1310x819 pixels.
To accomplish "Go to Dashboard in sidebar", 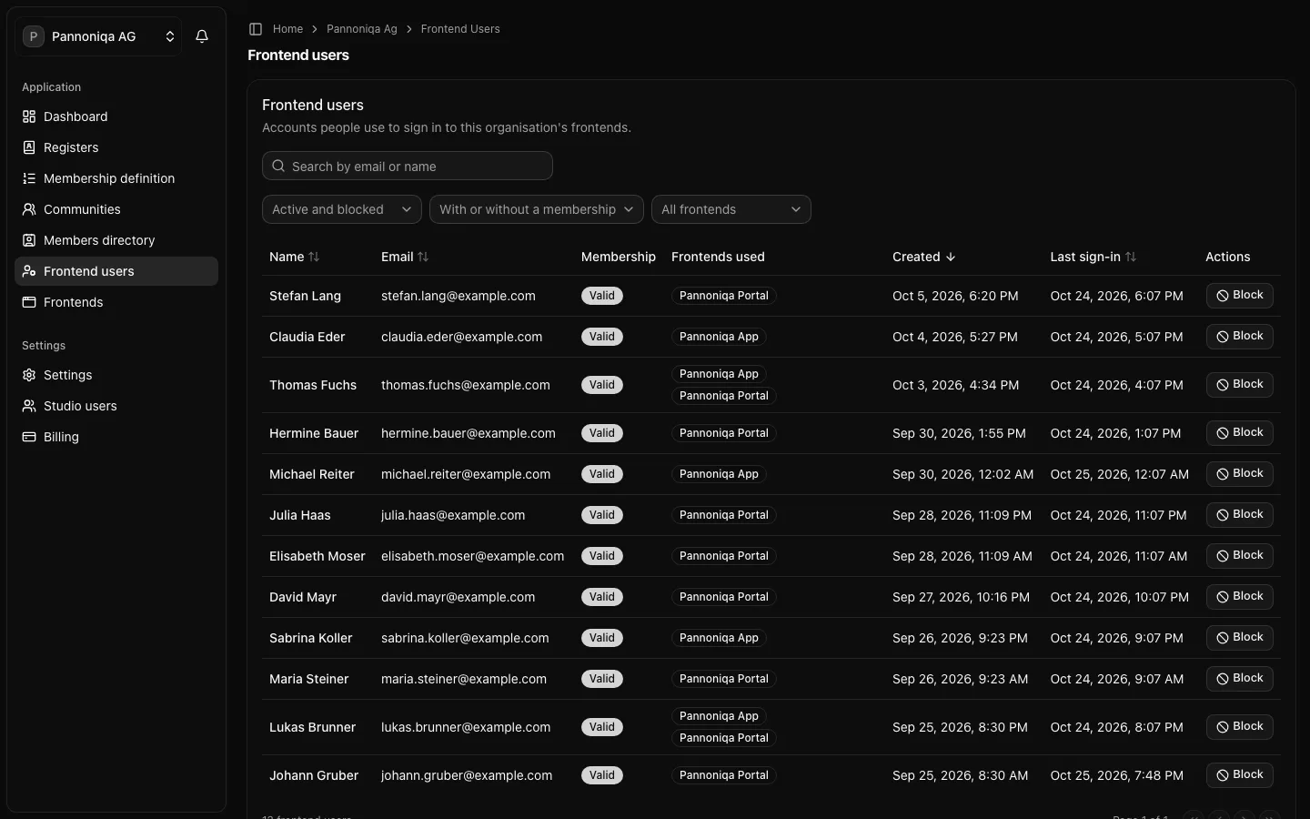I will tap(116, 116).
